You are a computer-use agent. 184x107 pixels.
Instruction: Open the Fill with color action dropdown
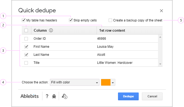(75, 82)
